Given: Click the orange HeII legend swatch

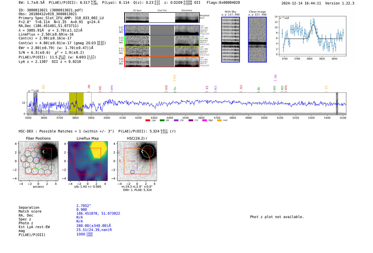Looking at the screenshot, I should (219, 121).
